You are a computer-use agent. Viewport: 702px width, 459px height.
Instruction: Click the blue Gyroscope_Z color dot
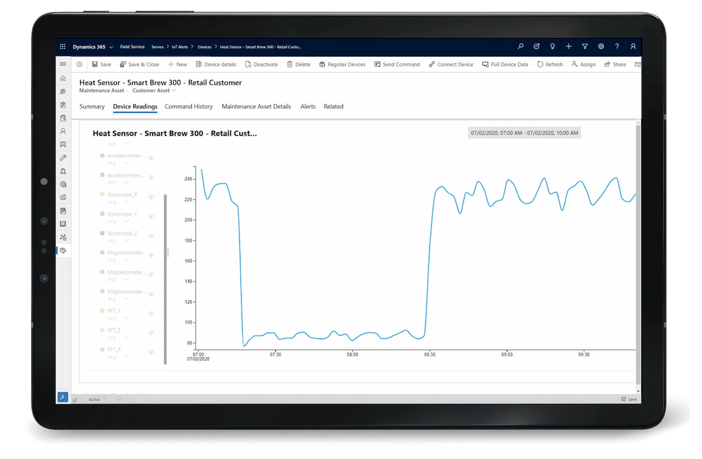pos(102,233)
